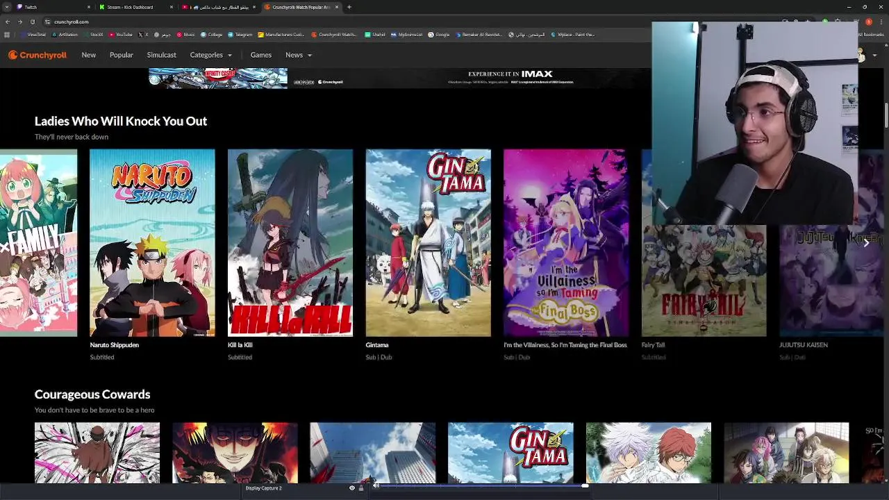Screen dimensions: 889x500
Task: Open the Spy x Family poster
Action: click(x=38, y=243)
